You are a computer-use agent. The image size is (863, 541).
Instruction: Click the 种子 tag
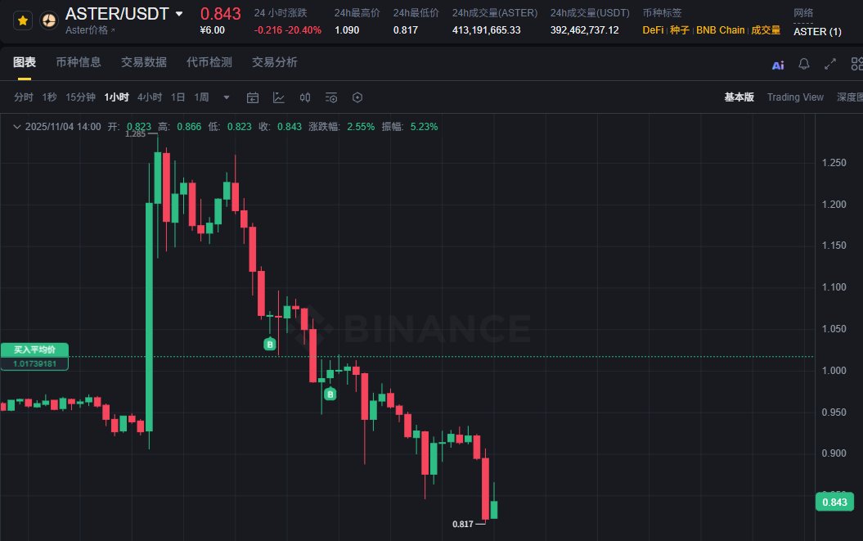[x=679, y=30]
